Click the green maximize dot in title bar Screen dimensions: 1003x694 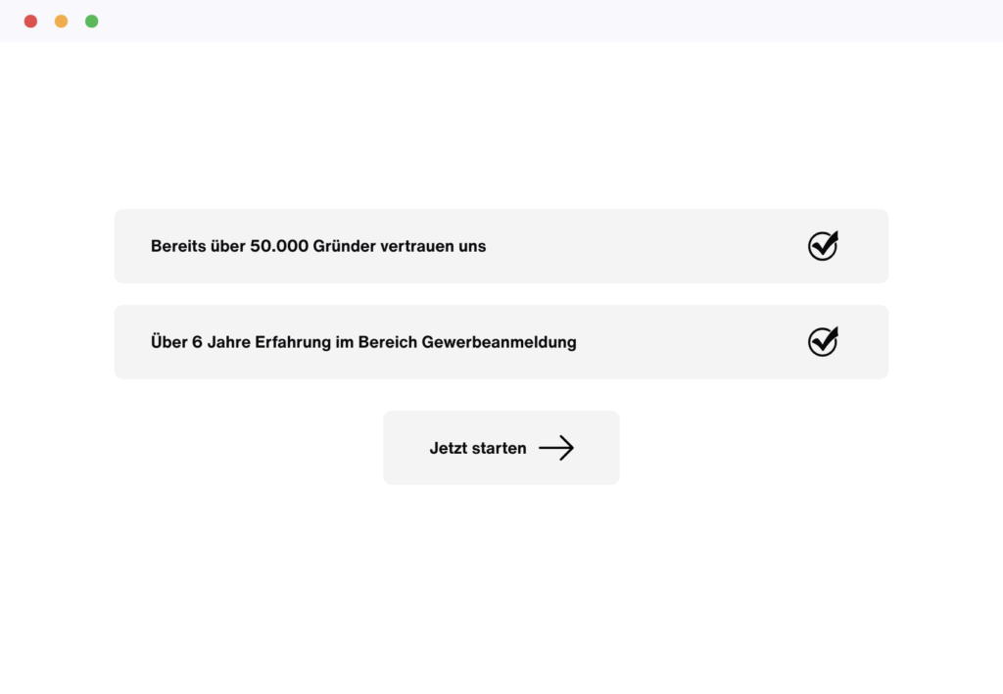click(91, 22)
